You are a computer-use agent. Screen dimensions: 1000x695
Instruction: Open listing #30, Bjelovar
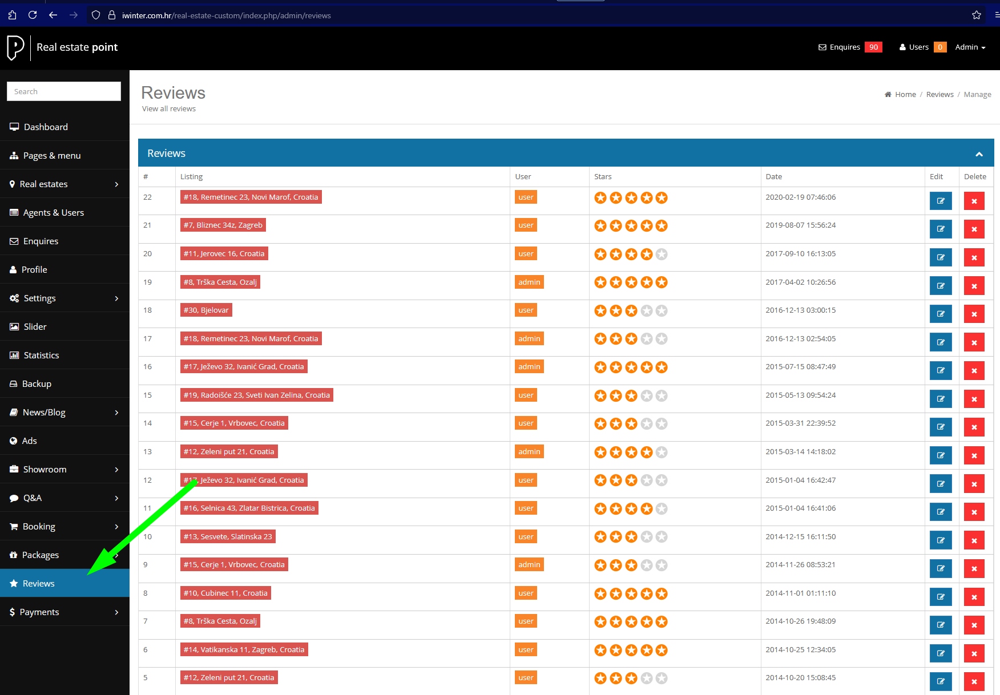click(206, 310)
